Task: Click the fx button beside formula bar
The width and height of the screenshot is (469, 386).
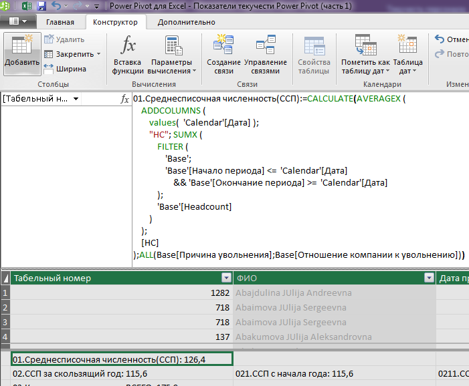Action: click(124, 99)
